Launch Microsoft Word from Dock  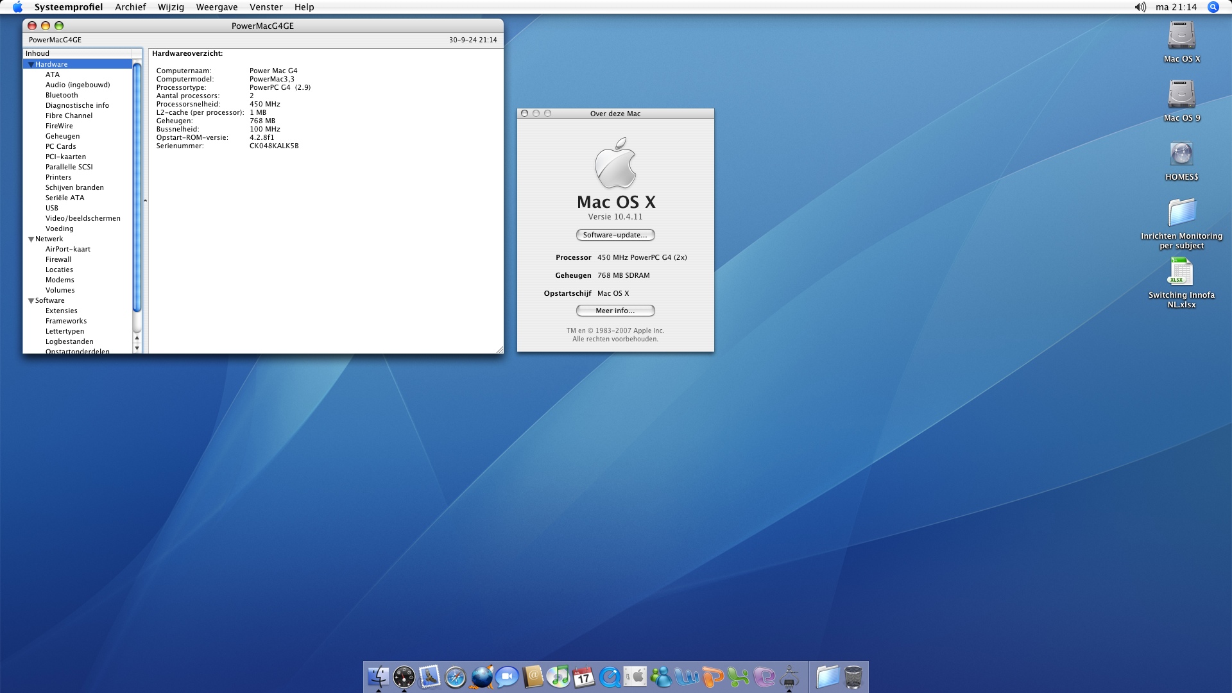tap(687, 676)
